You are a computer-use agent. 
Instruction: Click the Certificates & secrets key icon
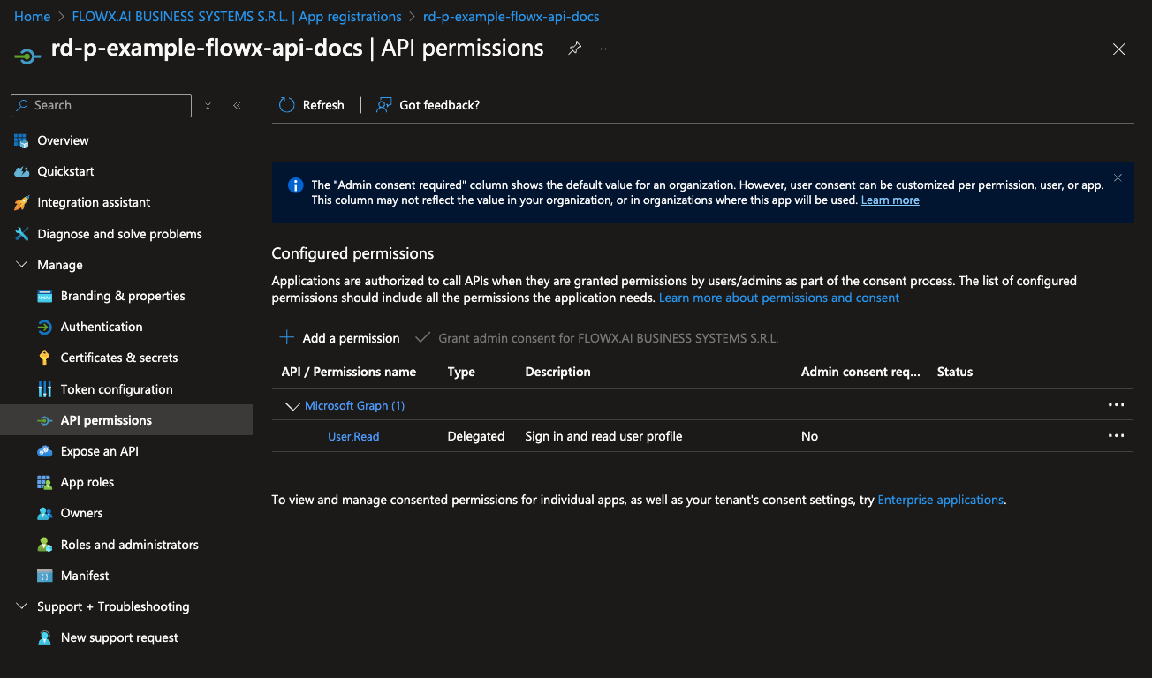[44, 358]
